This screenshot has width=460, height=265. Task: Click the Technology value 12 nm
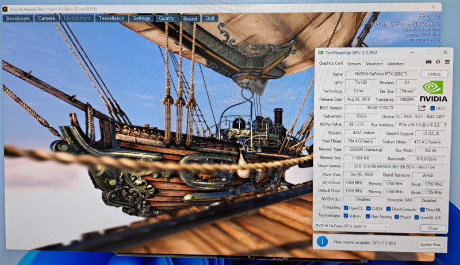[x=358, y=91]
